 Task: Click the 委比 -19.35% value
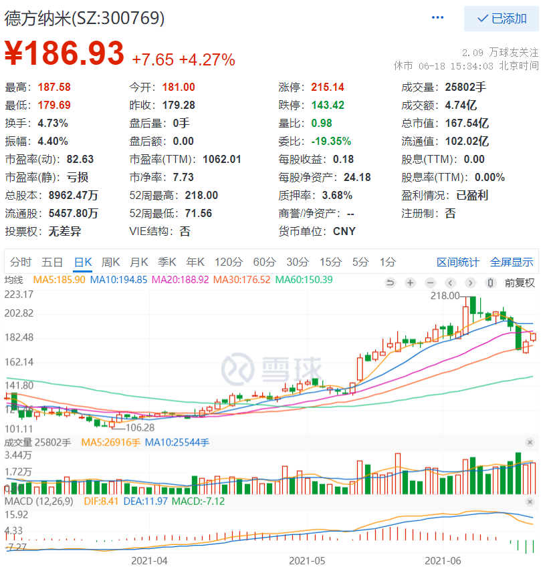pyautogui.click(x=331, y=141)
